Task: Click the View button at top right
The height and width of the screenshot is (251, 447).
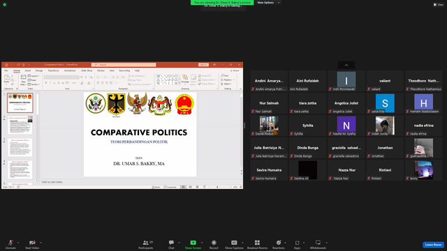Action: coord(439,5)
